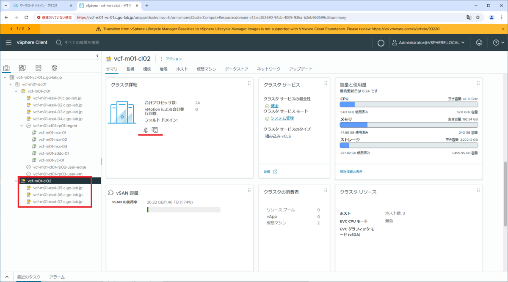The image size is (508, 282).
Task: Click the 健全 health link
Action: click(274, 106)
